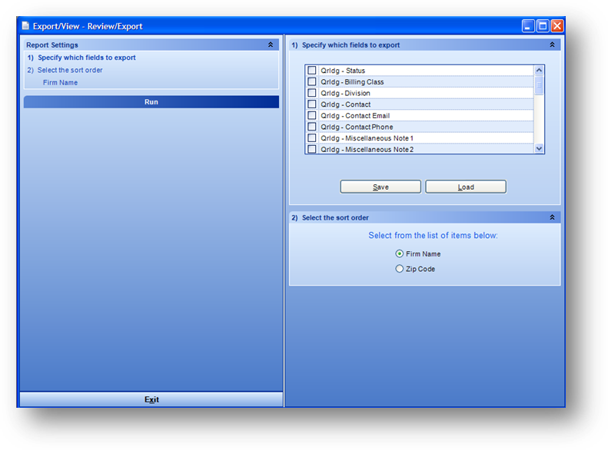Click the fields list scroll up arrow
608x450 pixels.
[x=539, y=71]
